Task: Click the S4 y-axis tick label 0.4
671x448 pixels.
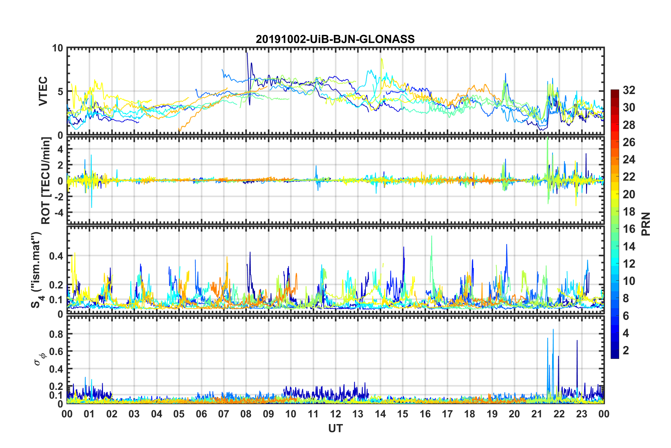Action: [56, 256]
